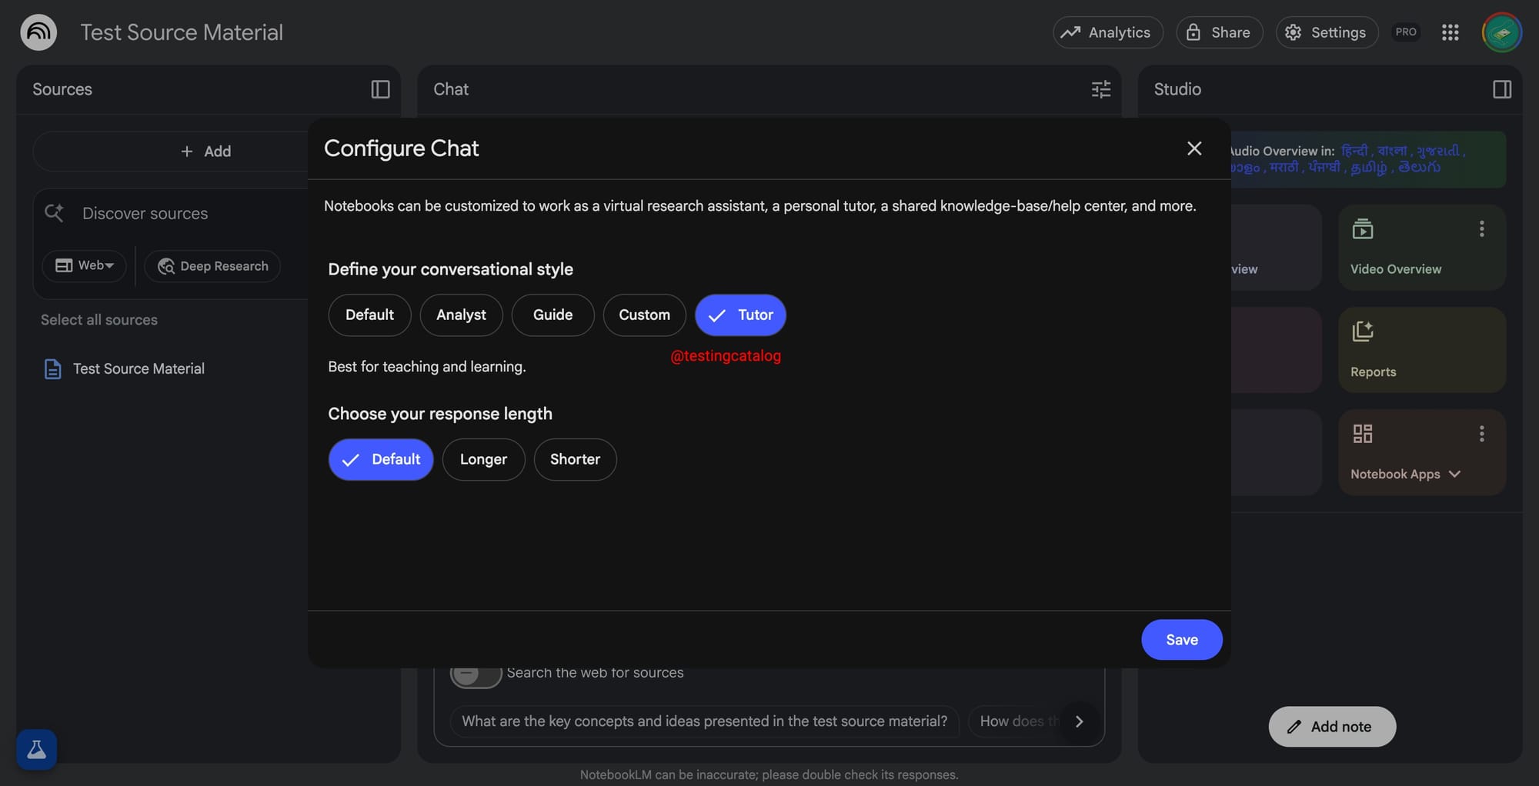This screenshot has height=786, width=1539.
Task: Toggle Search the web for sources
Action: tap(476, 674)
